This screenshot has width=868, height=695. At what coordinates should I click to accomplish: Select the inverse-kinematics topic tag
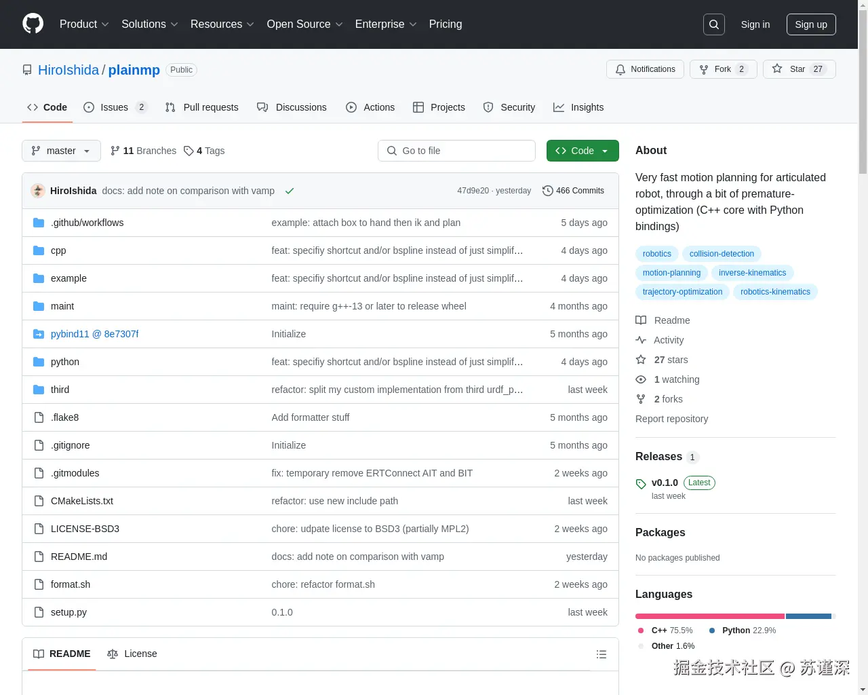[753, 273]
